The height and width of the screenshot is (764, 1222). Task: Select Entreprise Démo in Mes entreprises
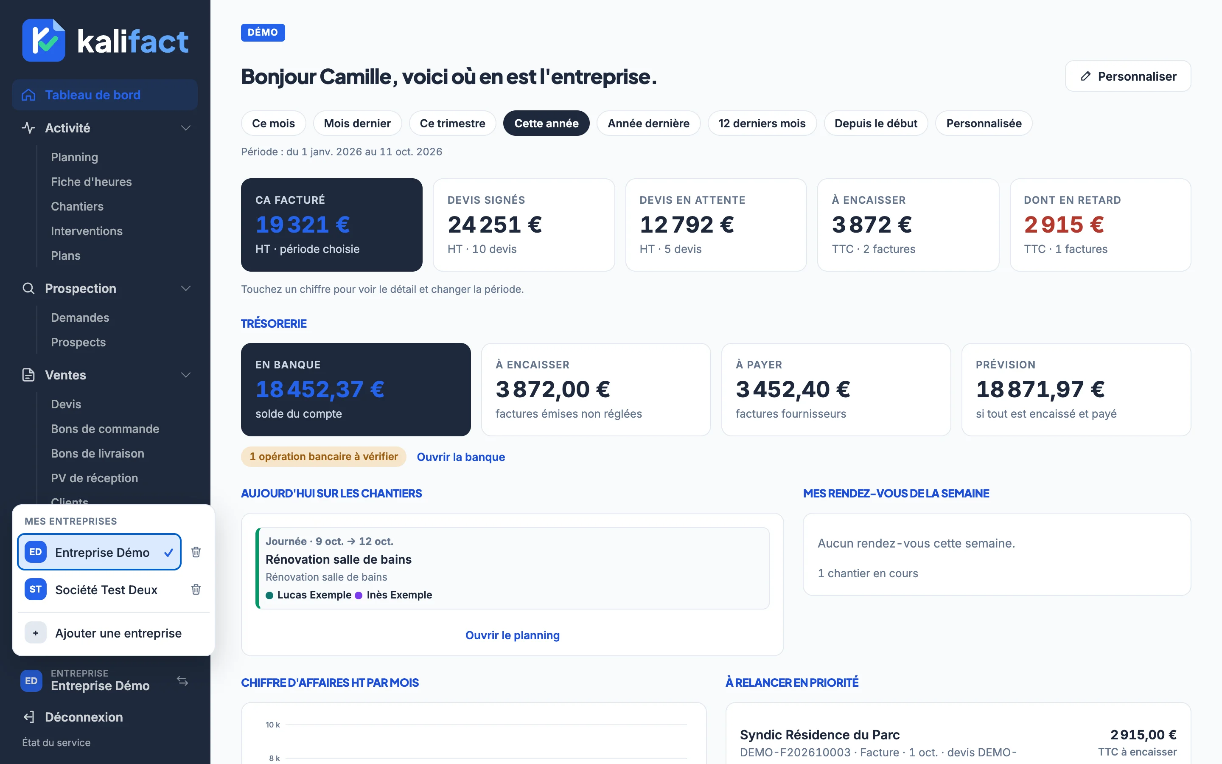point(99,552)
